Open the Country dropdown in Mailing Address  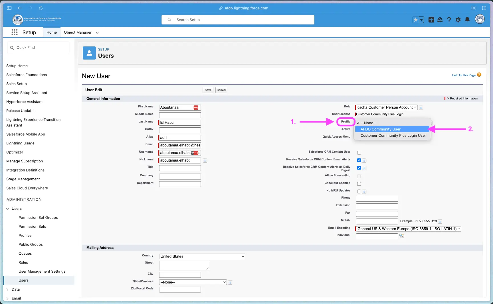point(202,256)
